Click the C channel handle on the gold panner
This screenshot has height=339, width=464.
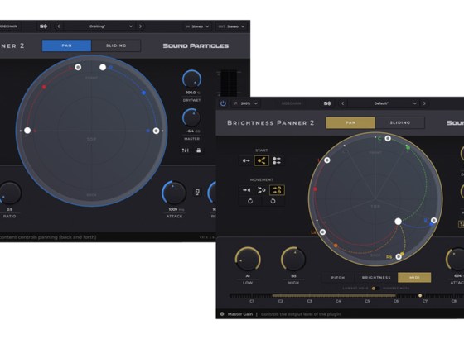[x=388, y=138]
